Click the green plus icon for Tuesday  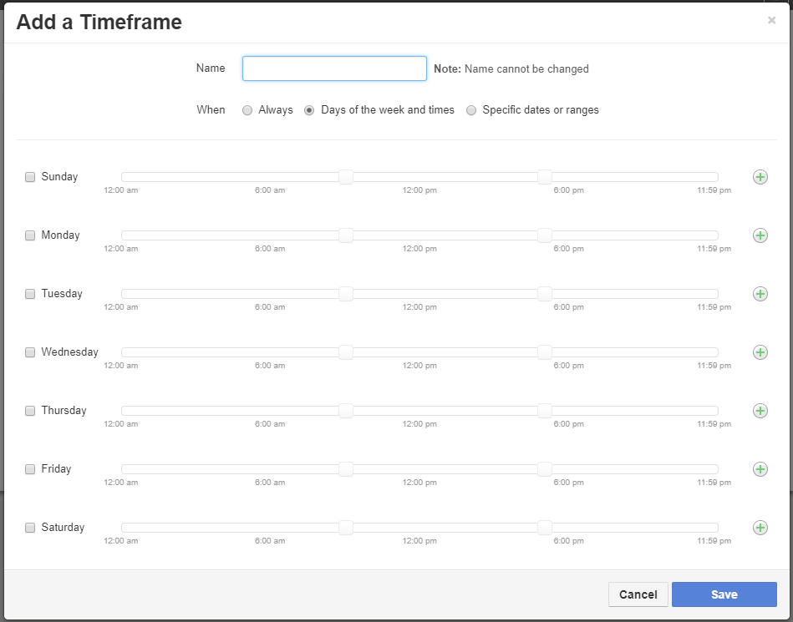760,294
